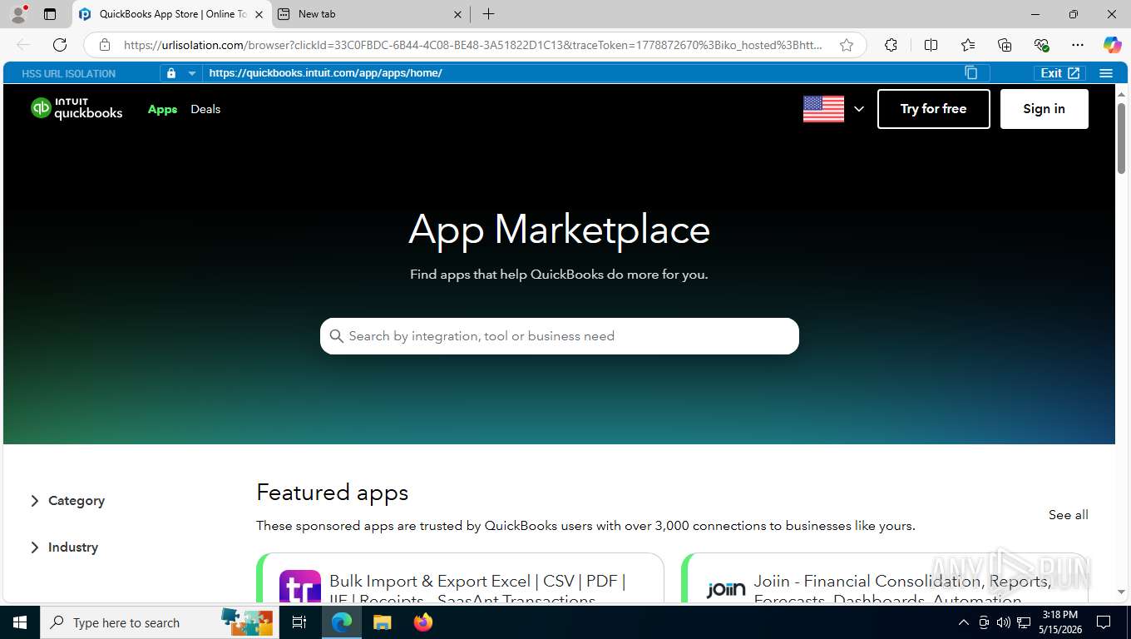Open the Deals navigation item
This screenshot has width=1131, height=639.
[205, 109]
